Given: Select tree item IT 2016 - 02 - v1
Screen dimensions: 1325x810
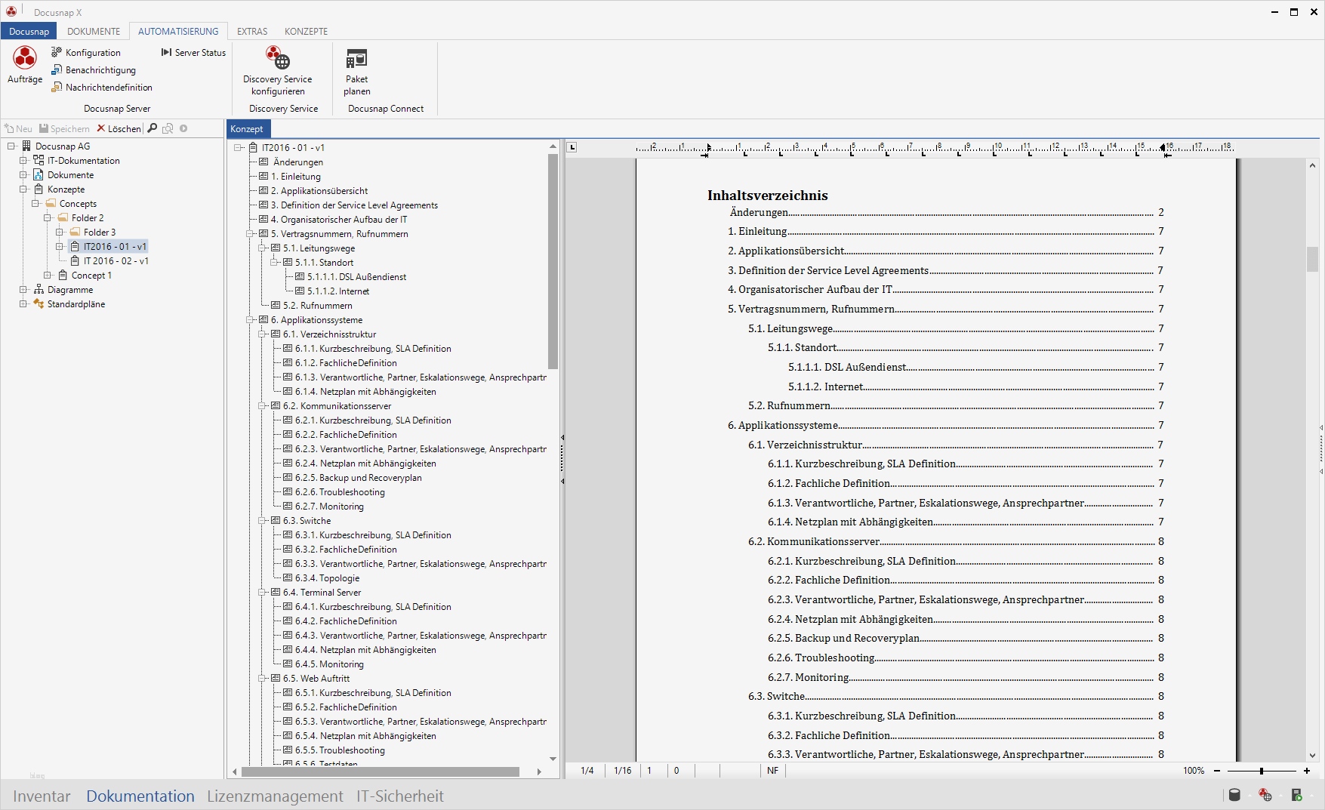Looking at the screenshot, I should pos(114,260).
